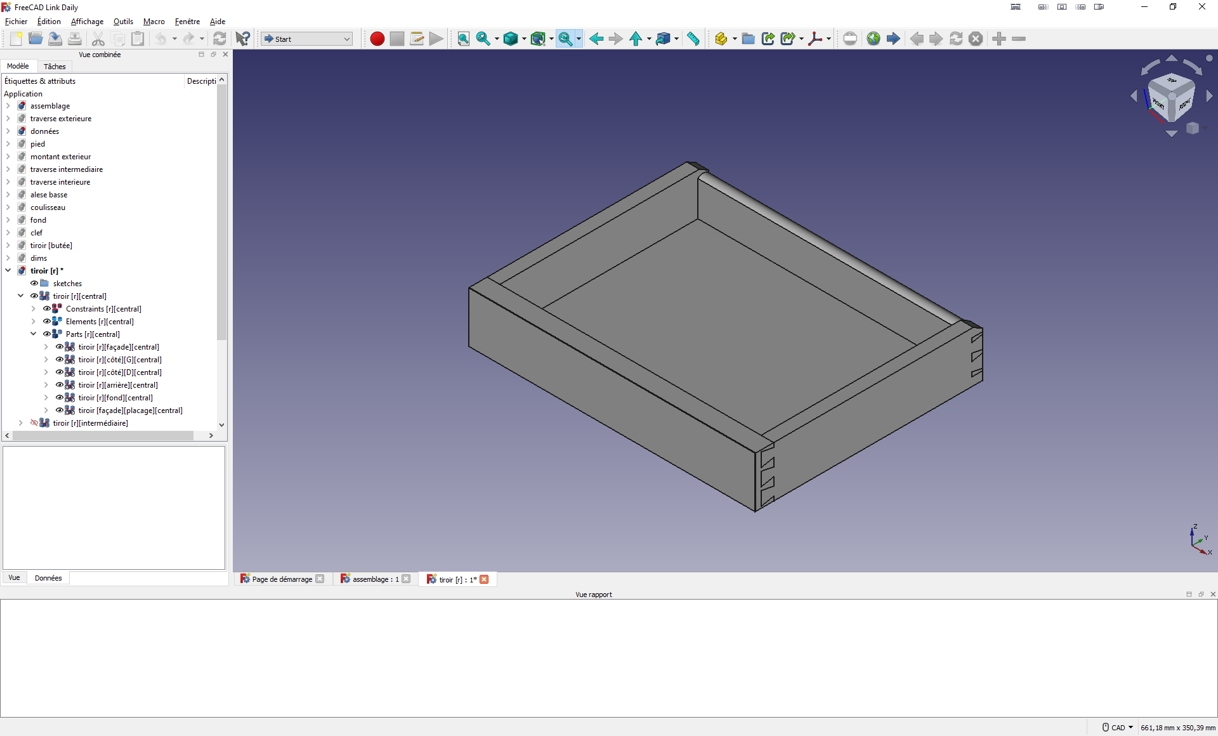The height and width of the screenshot is (736, 1218).
Task: Select the Fit All view tool
Action: (x=463, y=39)
